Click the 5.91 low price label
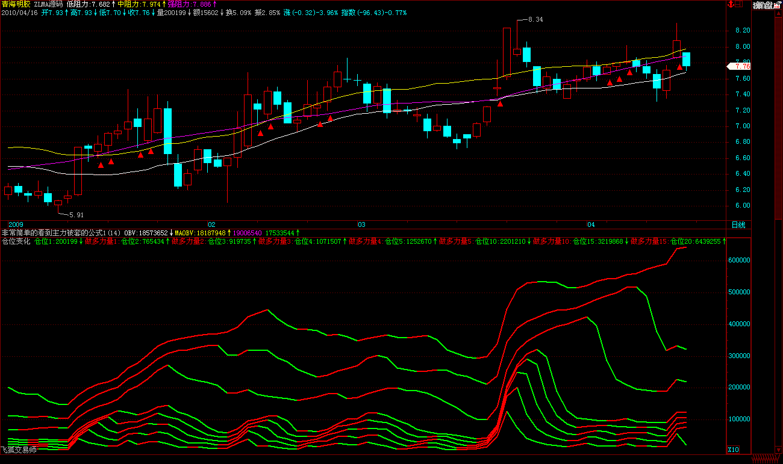Screen dimensions: 783x464 (x=76, y=215)
